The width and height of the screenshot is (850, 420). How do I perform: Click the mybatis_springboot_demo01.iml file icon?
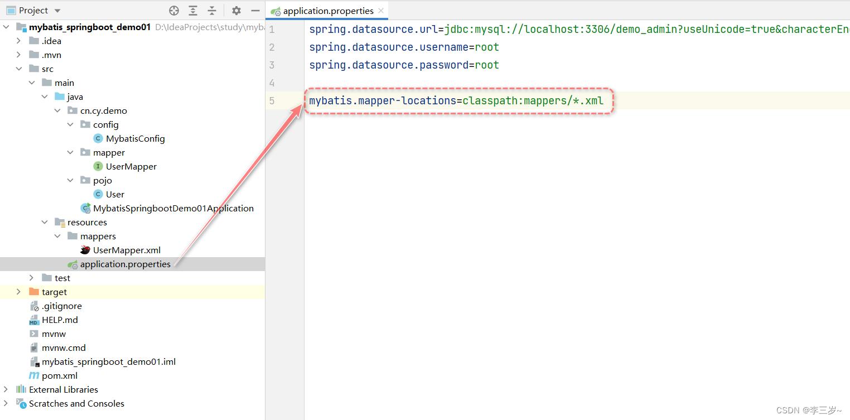[x=34, y=361]
